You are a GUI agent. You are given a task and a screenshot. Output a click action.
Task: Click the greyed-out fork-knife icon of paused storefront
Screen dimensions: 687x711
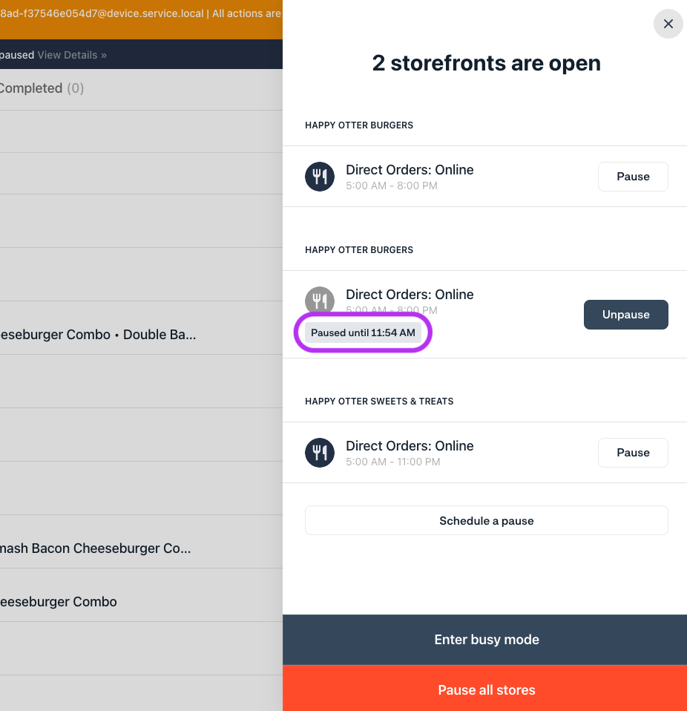320,301
